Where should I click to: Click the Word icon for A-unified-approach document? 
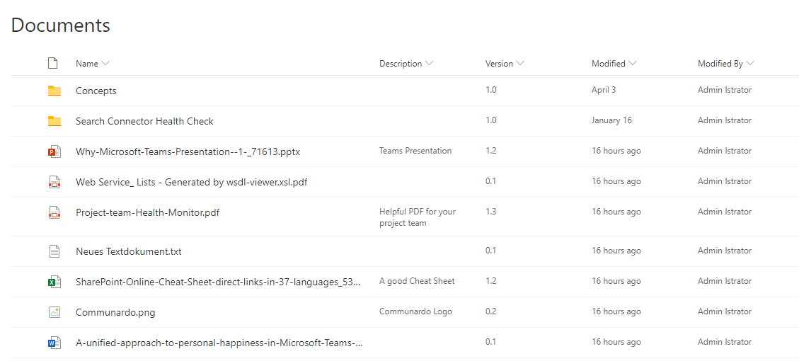(x=54, y=343)
